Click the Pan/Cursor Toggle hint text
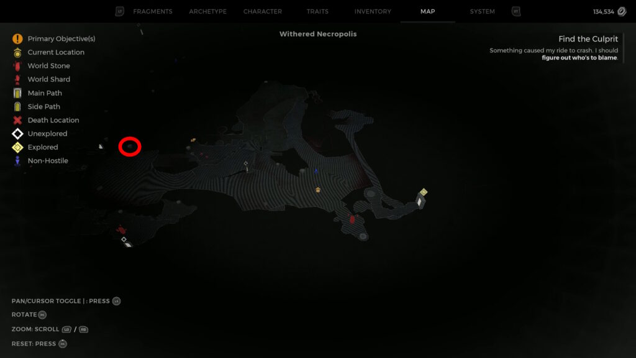This screenshot has height=358, width=636. tap(60, 301)
